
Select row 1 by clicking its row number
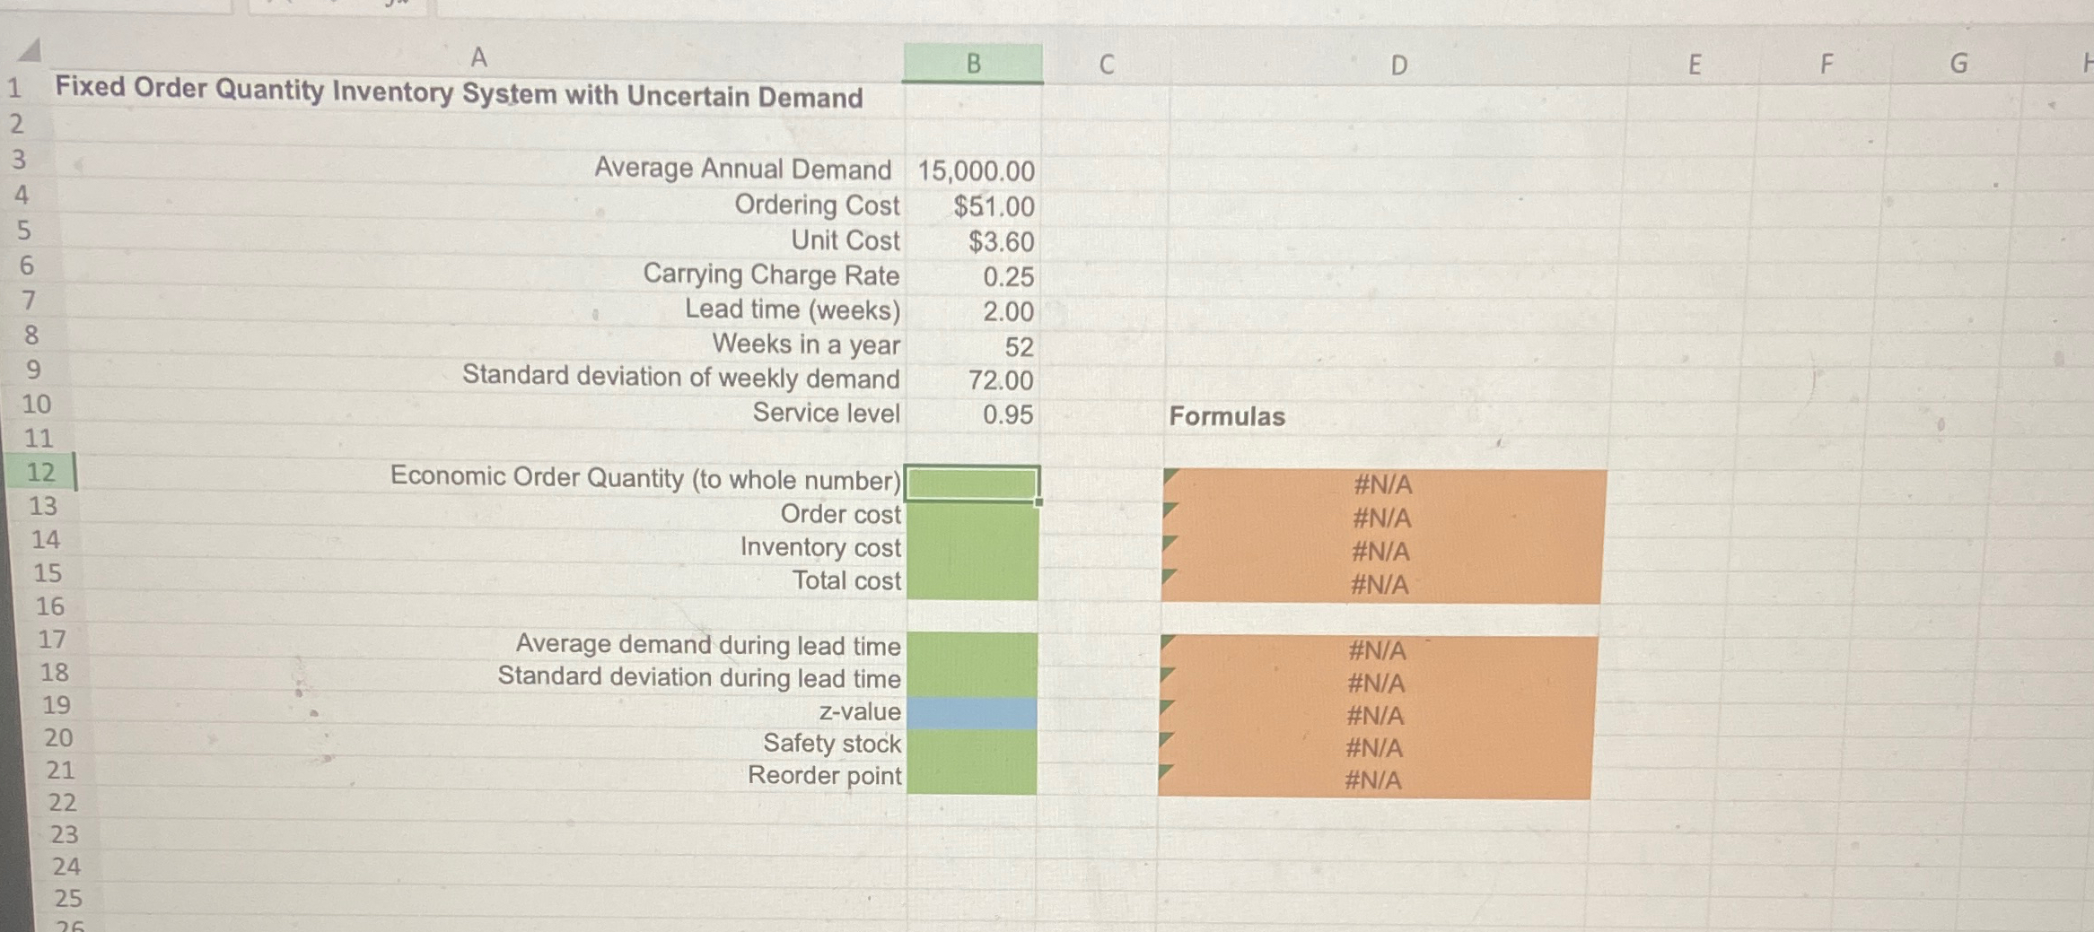pos(20,90)
